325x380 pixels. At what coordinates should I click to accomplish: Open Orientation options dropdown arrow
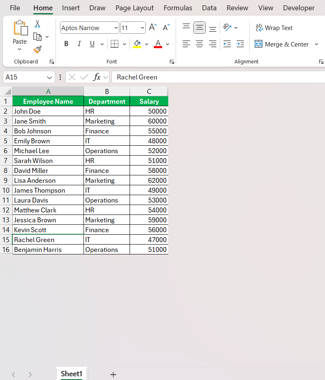coord(236,28)
